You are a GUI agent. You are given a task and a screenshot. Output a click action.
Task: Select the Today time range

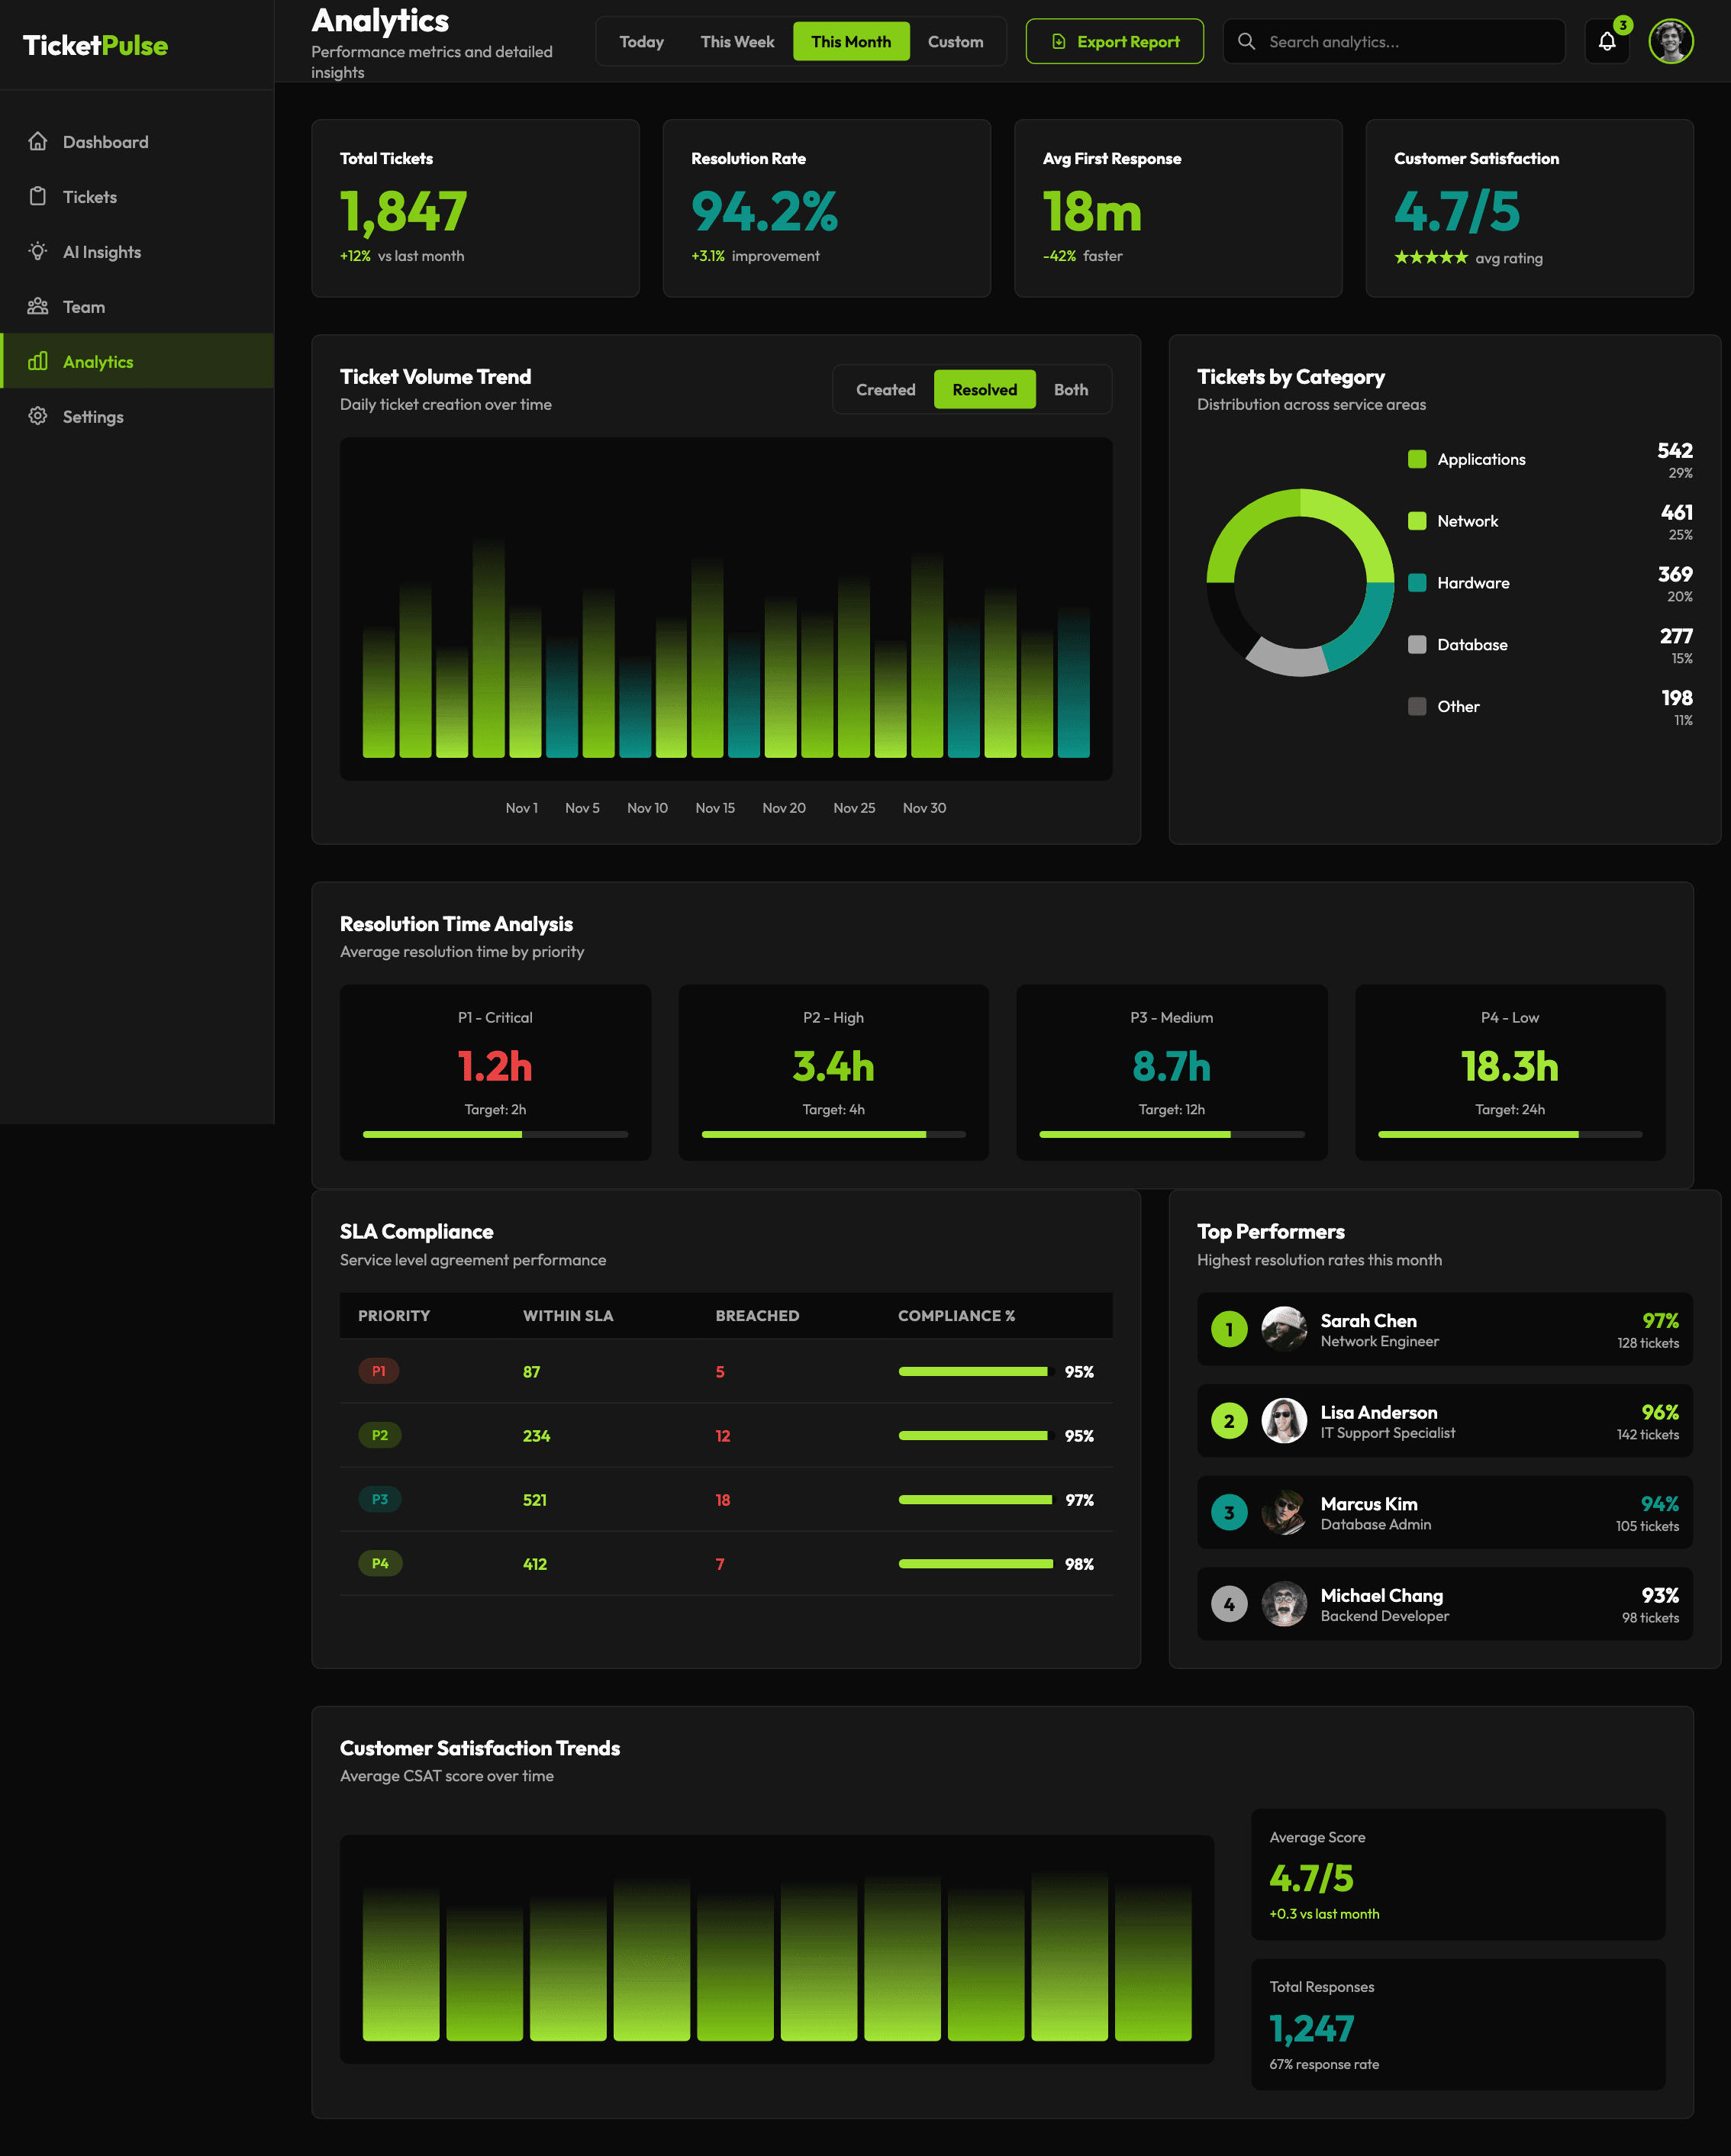pyautogui.click(x=641, y=41)
